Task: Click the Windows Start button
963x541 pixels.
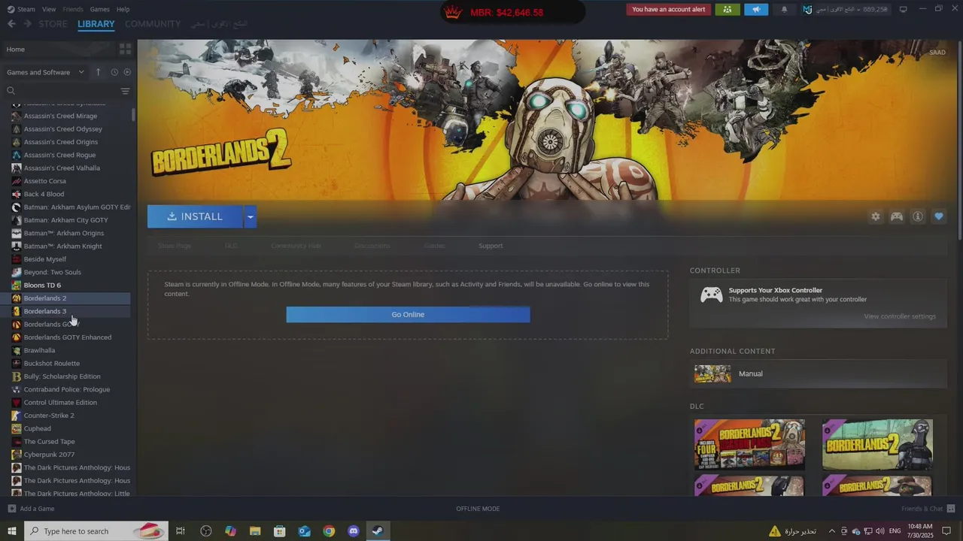Action: tap(11, 531)
